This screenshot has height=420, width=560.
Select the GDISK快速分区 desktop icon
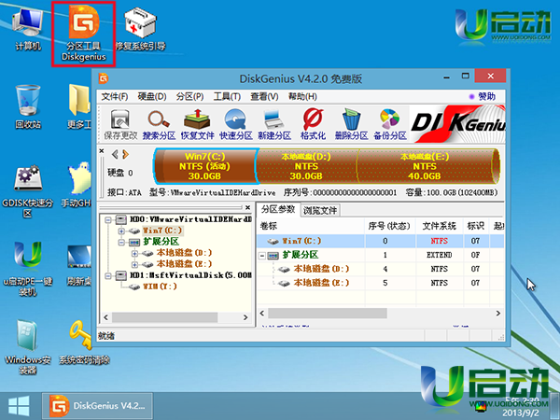(28, 191)
